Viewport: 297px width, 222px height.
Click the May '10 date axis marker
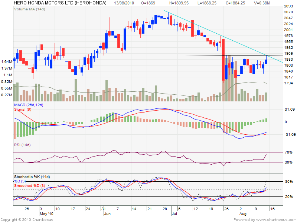(x=46, y=214)
